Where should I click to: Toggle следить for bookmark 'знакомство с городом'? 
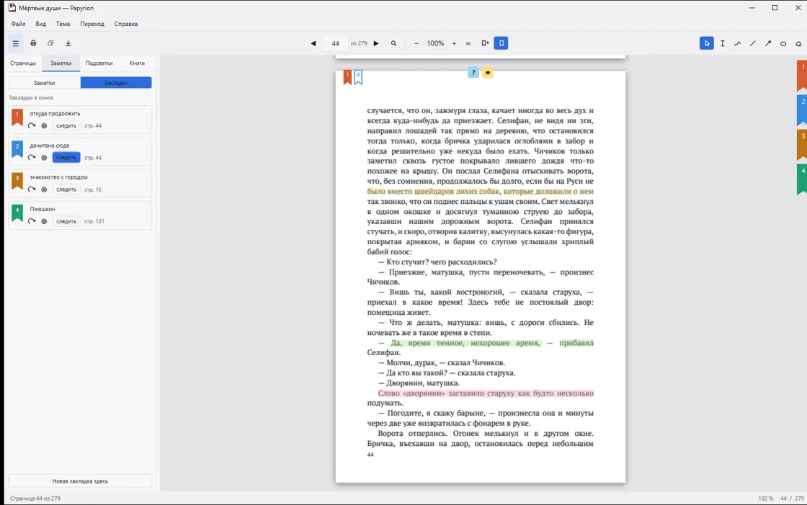click(x=66, y=189)
